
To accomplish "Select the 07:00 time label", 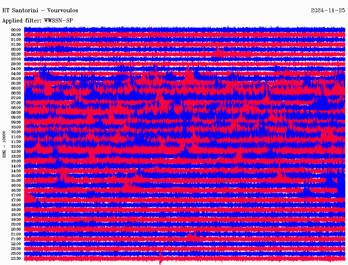I will (16, 98).
